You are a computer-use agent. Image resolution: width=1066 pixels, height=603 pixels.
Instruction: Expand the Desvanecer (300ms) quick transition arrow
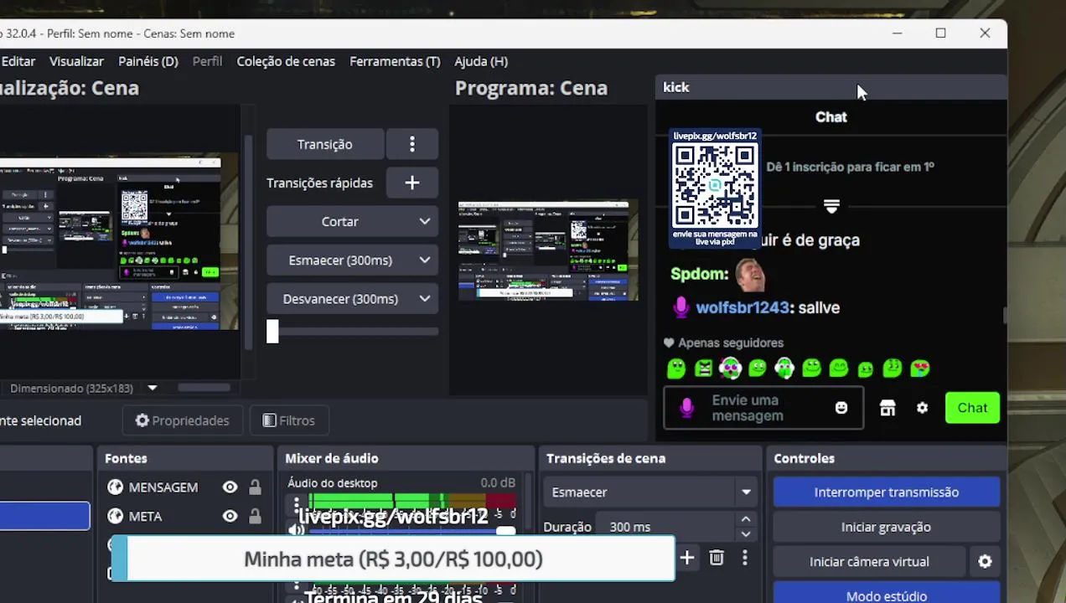pyautogui.click(x=425, y=298)
